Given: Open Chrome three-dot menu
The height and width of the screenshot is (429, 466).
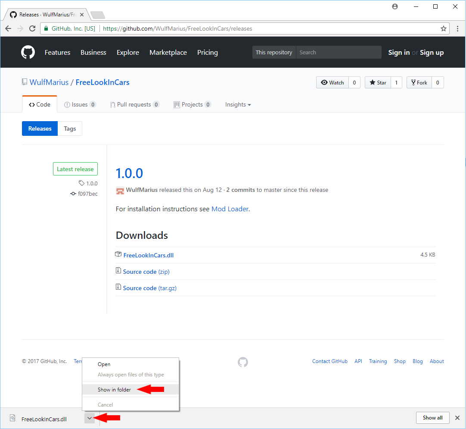Looking at the screenshot, I should 457,28.
